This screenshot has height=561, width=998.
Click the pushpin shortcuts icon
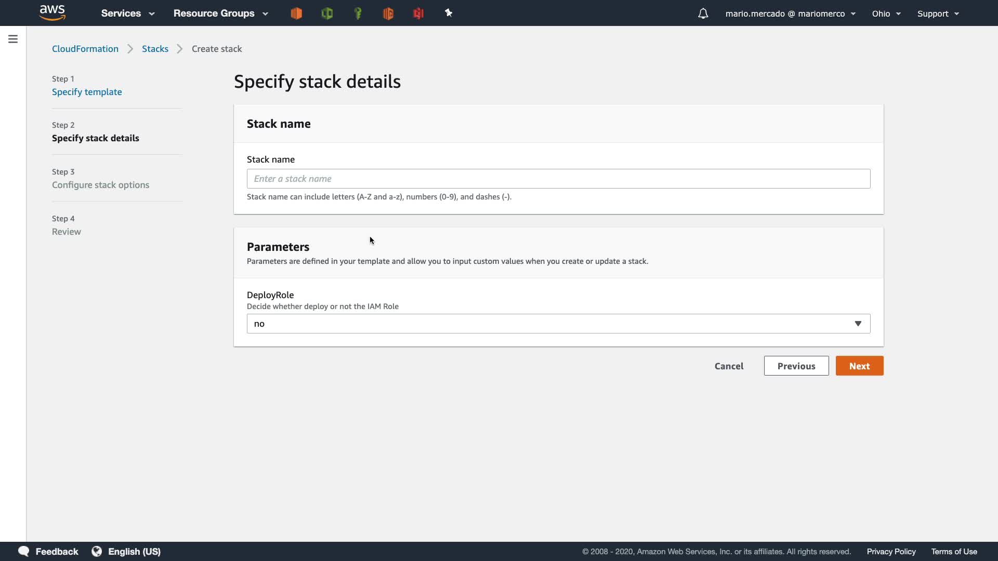click(x=449, y=13)
